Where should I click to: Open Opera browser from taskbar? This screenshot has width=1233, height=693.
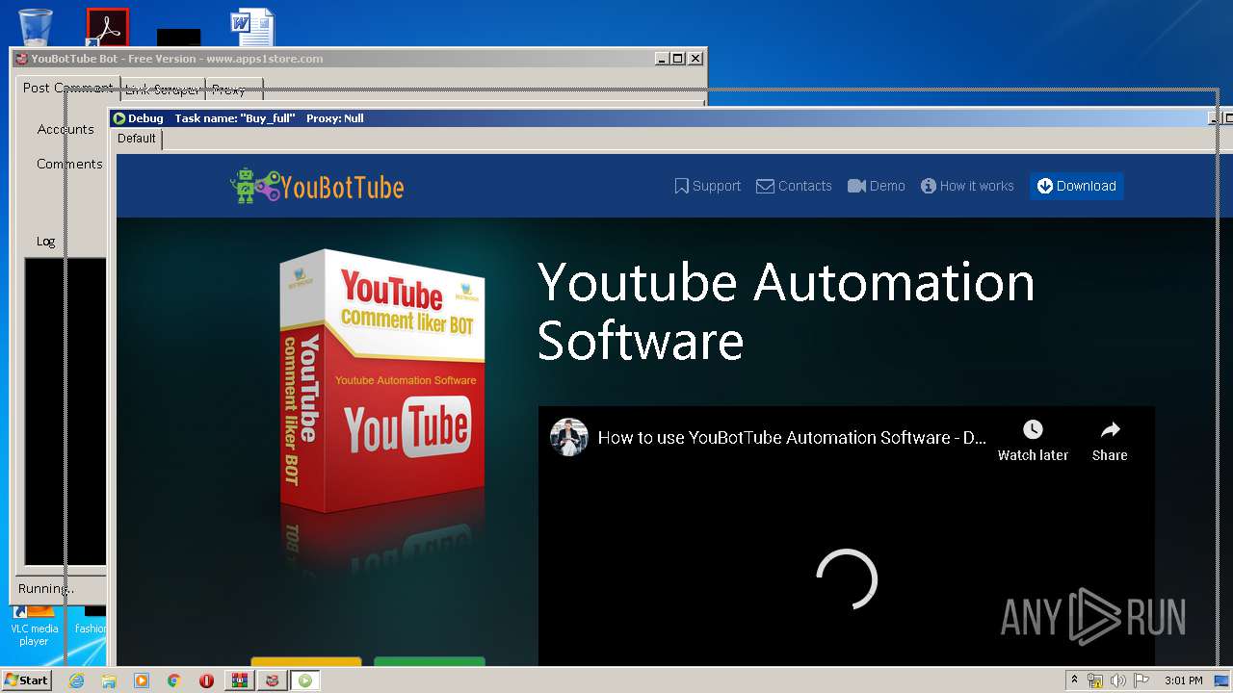click(206, 680)
